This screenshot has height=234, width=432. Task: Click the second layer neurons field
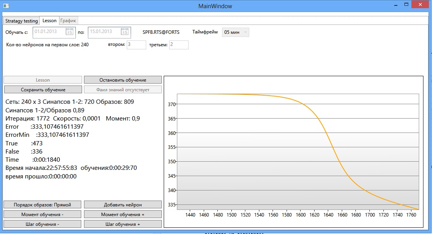(x=136, y=45)
